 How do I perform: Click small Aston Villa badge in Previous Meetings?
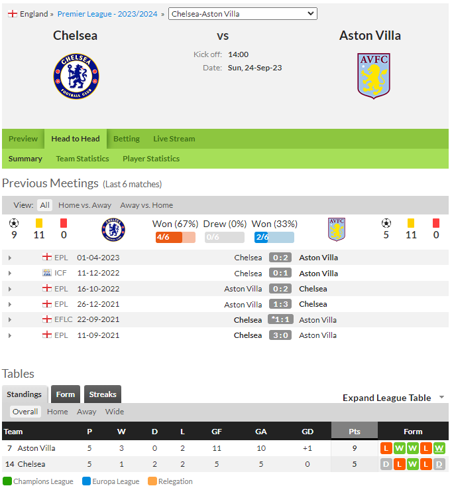[337, 229]
